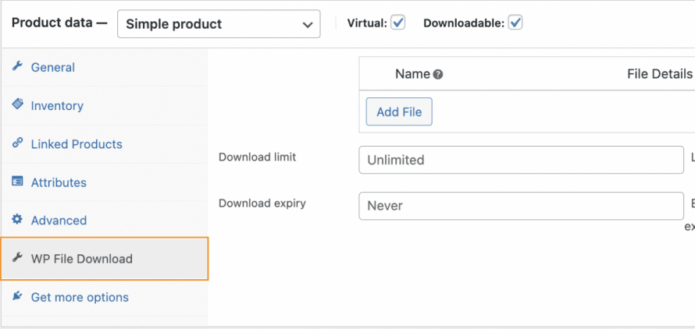Open the Simple product type dropdown
Viewport: 695px width, 329px height.
pyautogui.click(x=219, y=23)
